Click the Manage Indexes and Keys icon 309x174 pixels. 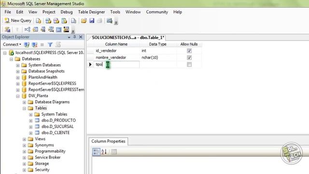click(35, 30)
